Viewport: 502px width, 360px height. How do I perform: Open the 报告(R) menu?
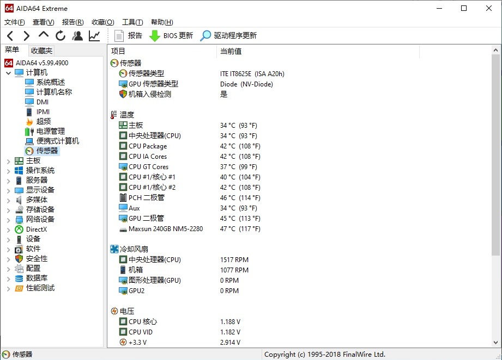click(x=72, y=22)
